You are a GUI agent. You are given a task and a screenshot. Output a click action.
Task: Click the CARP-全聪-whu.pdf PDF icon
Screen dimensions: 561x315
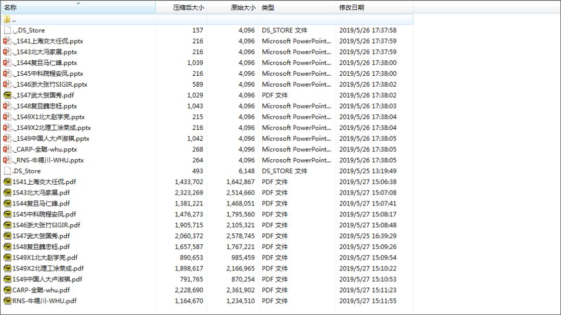coord(7,290)
